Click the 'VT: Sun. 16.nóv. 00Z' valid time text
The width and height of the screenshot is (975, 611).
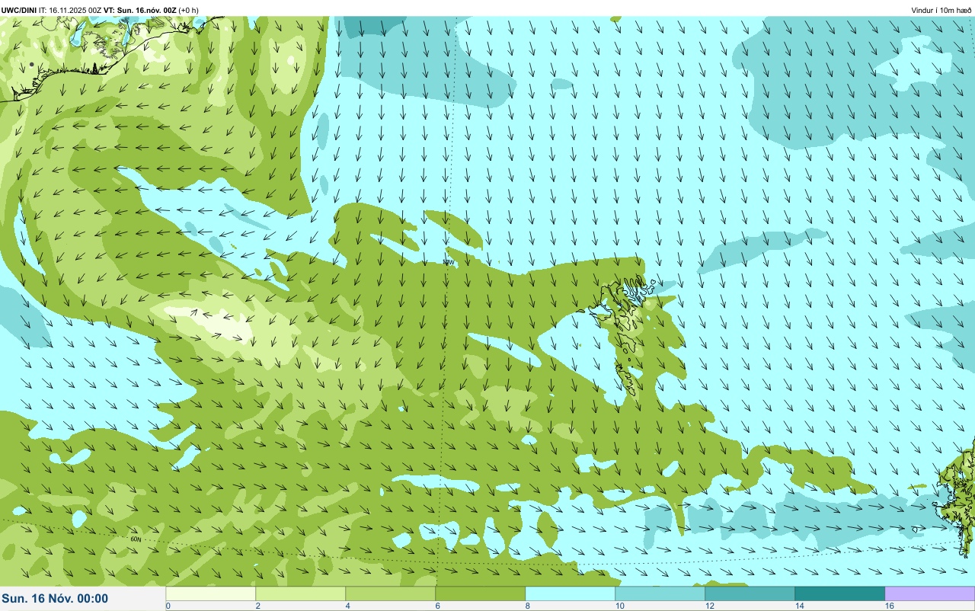pos(140,10)
